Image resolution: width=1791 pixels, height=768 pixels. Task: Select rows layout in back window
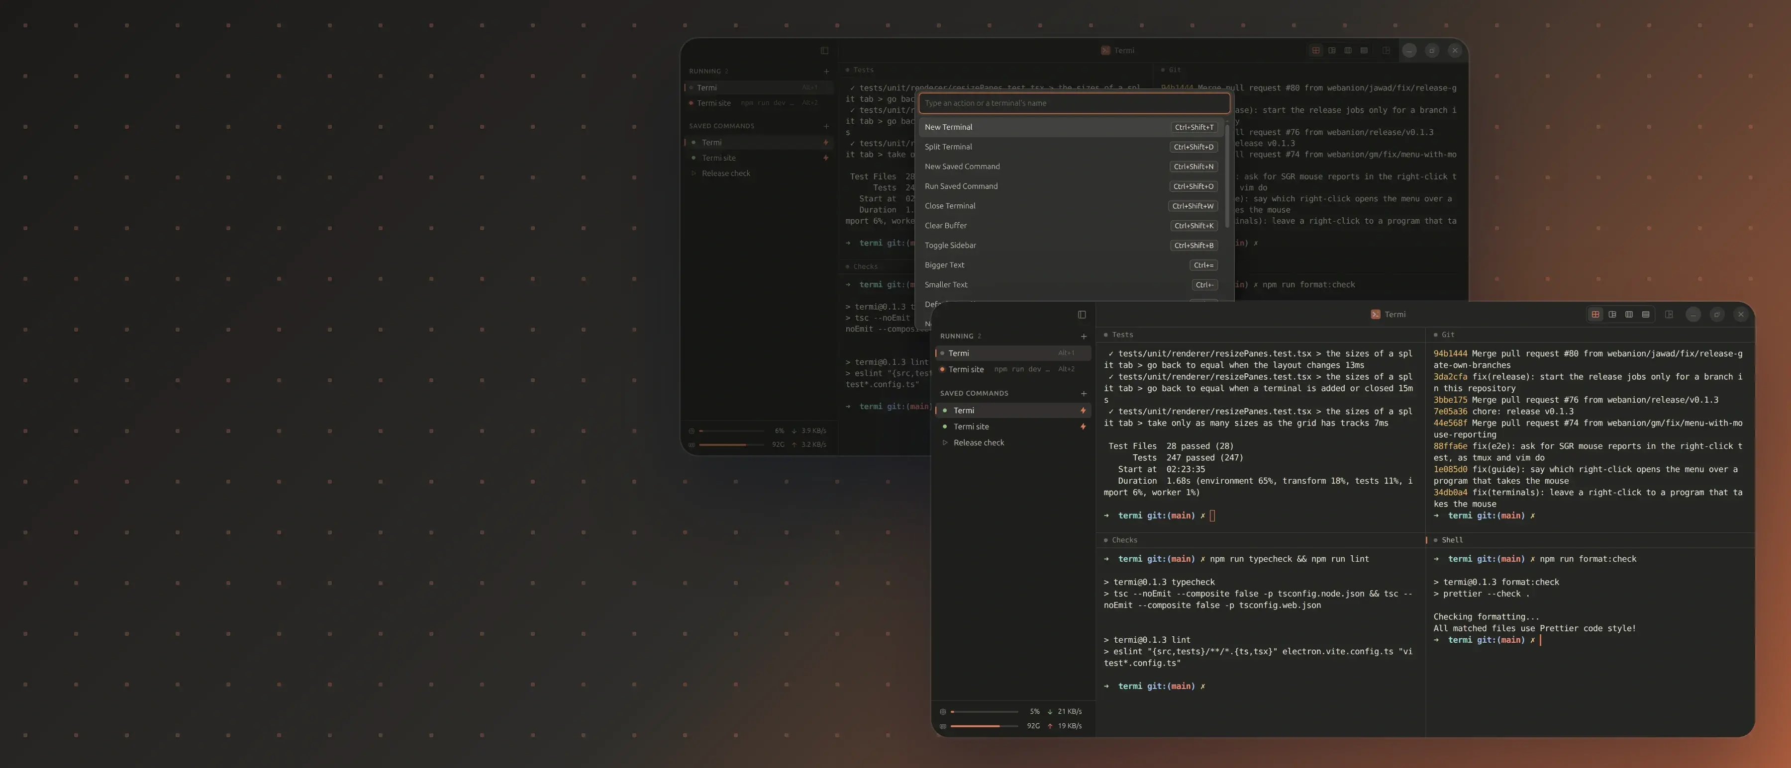1364,51
